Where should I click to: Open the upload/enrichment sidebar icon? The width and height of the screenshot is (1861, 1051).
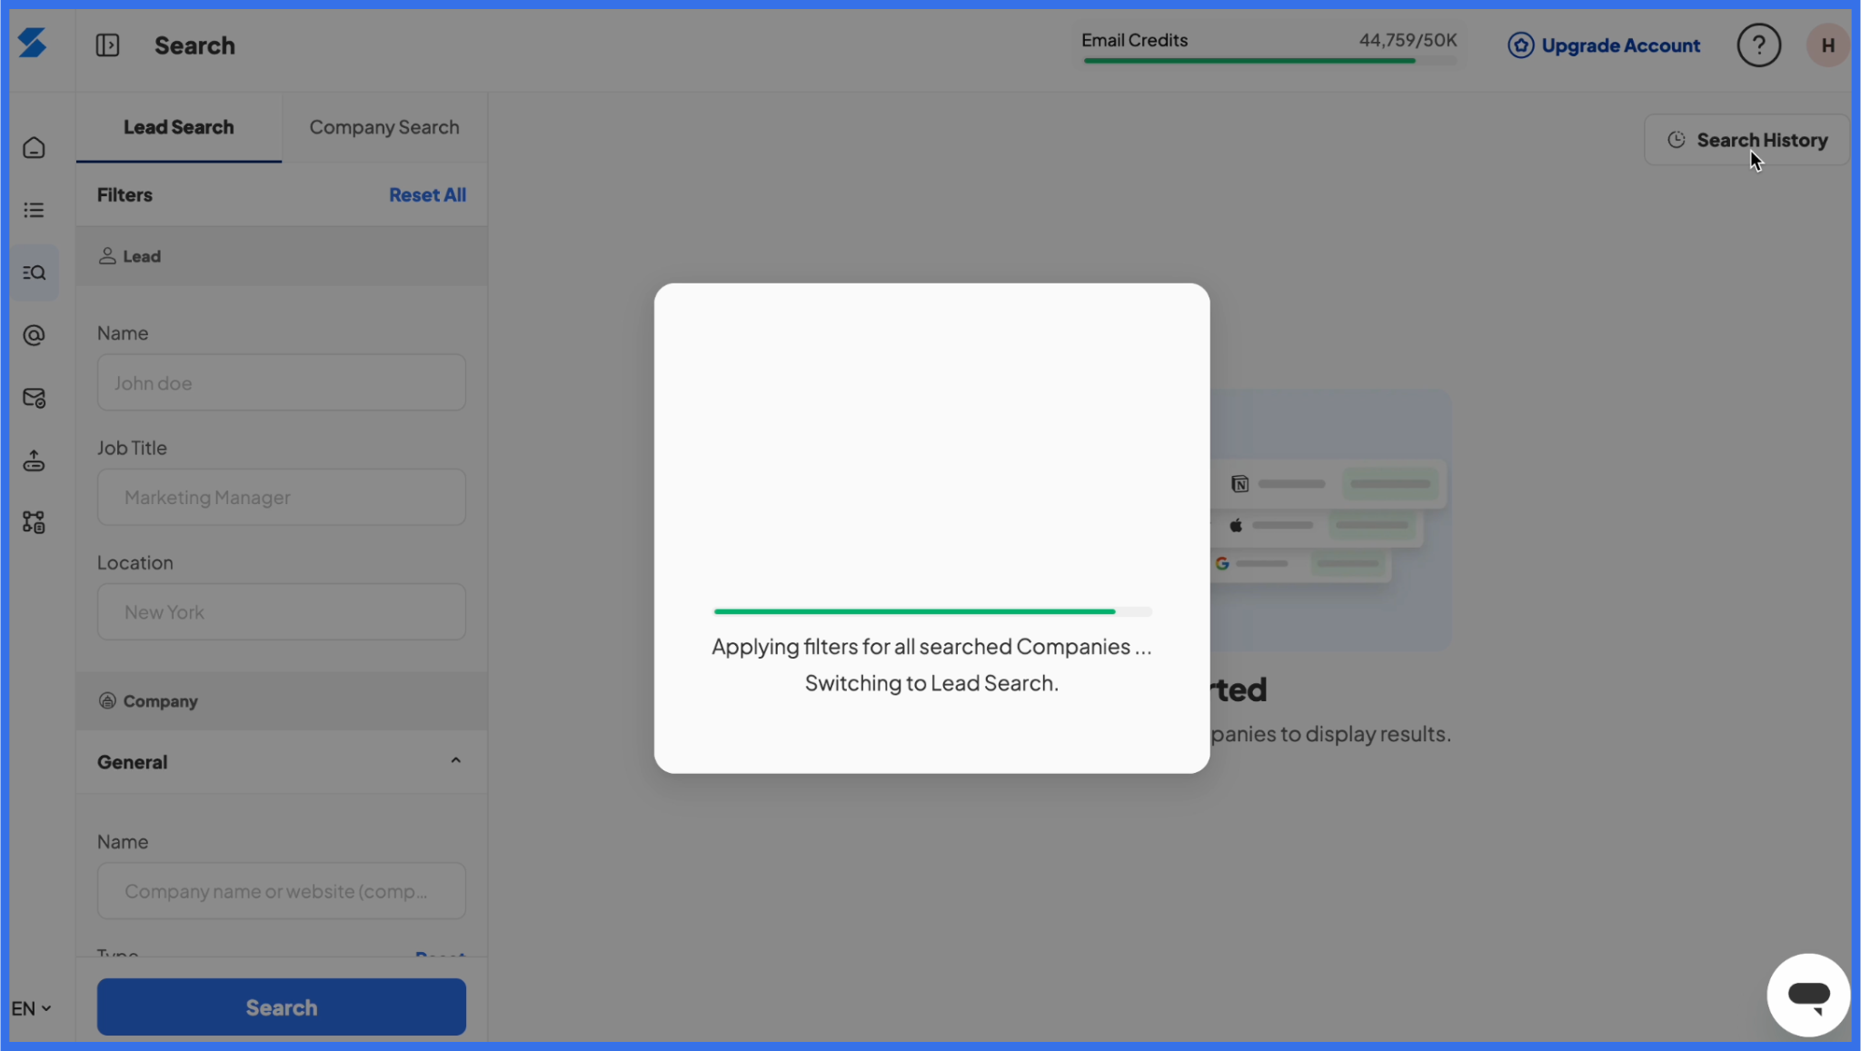point(34,461)
